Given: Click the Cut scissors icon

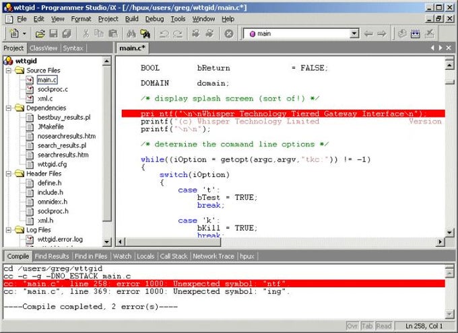Looking at the screenshot, I should [x=86, y=34].
